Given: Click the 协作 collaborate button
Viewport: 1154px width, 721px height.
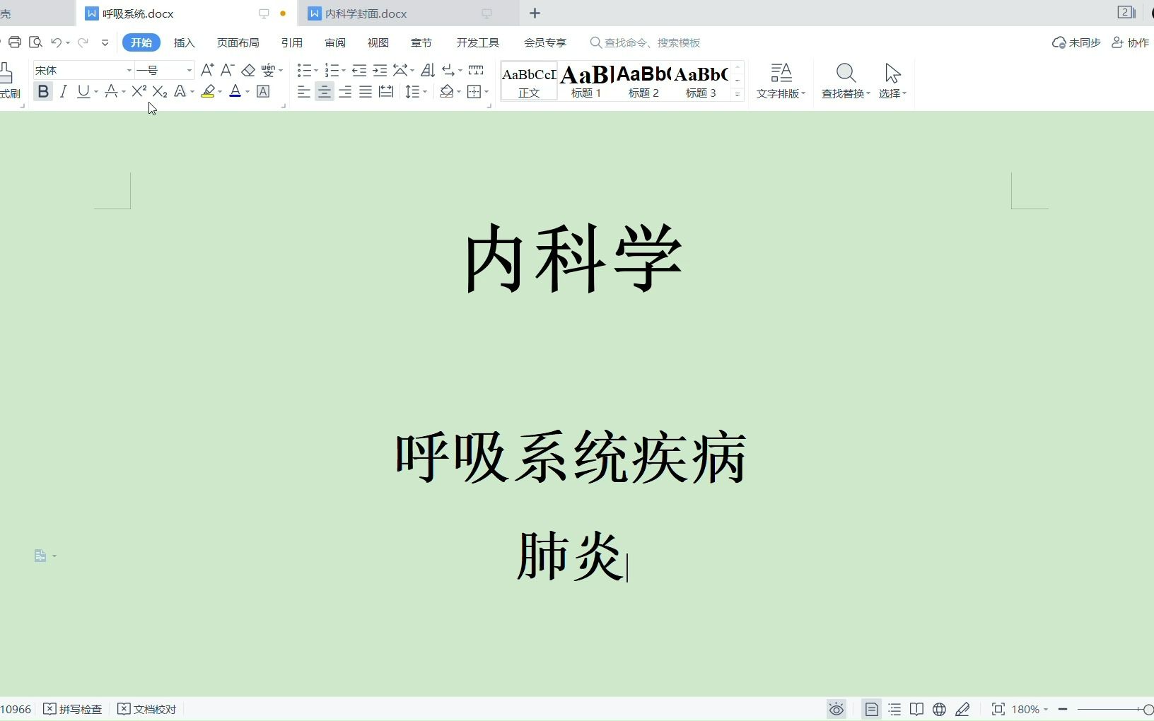Looking at the screenshot, I should [1131, 43].
